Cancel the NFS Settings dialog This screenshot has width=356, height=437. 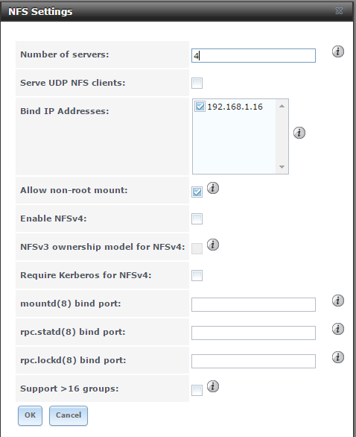tap(69, 415)
